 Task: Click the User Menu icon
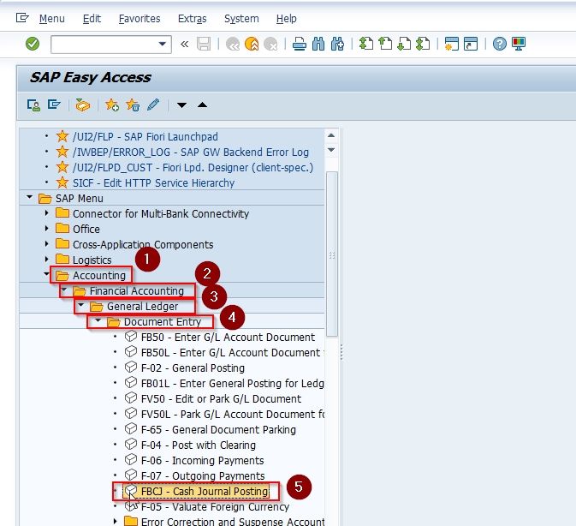tap(33, 105)
